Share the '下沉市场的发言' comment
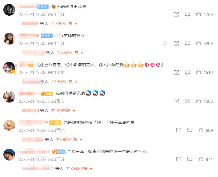 [176, 43]
